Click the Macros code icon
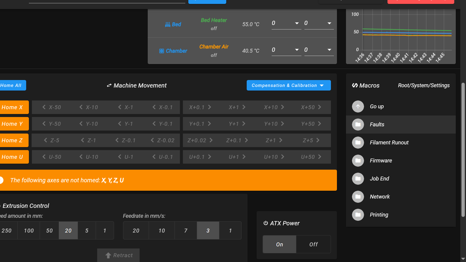466x262 pixels. (355, 85)
